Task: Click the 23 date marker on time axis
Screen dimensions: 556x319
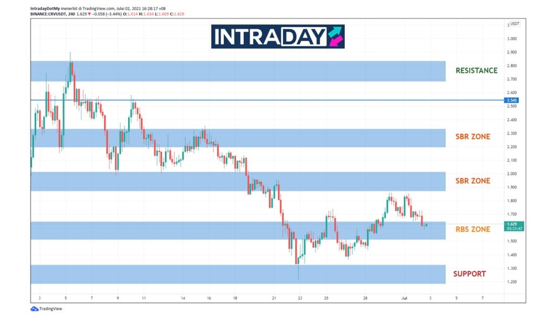Action: 300,298
